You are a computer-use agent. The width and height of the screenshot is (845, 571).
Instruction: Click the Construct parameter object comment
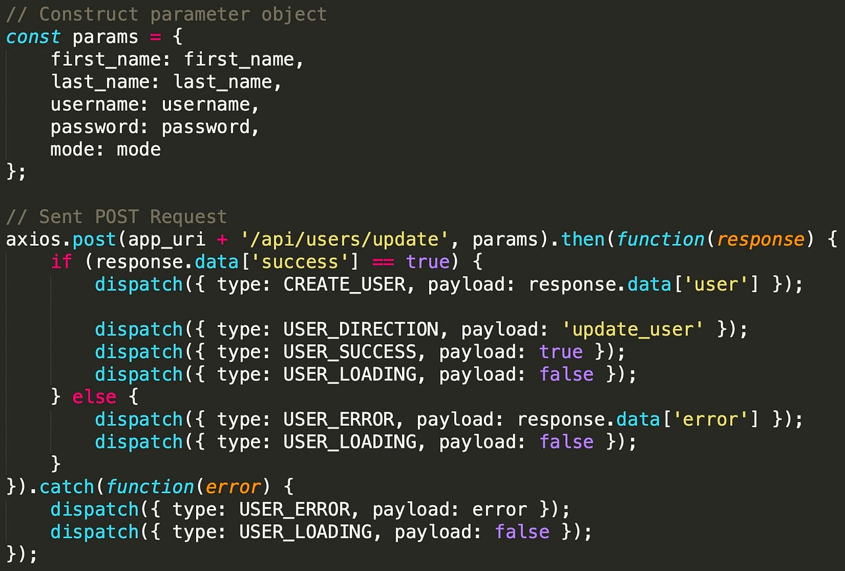tap(165, 13)
